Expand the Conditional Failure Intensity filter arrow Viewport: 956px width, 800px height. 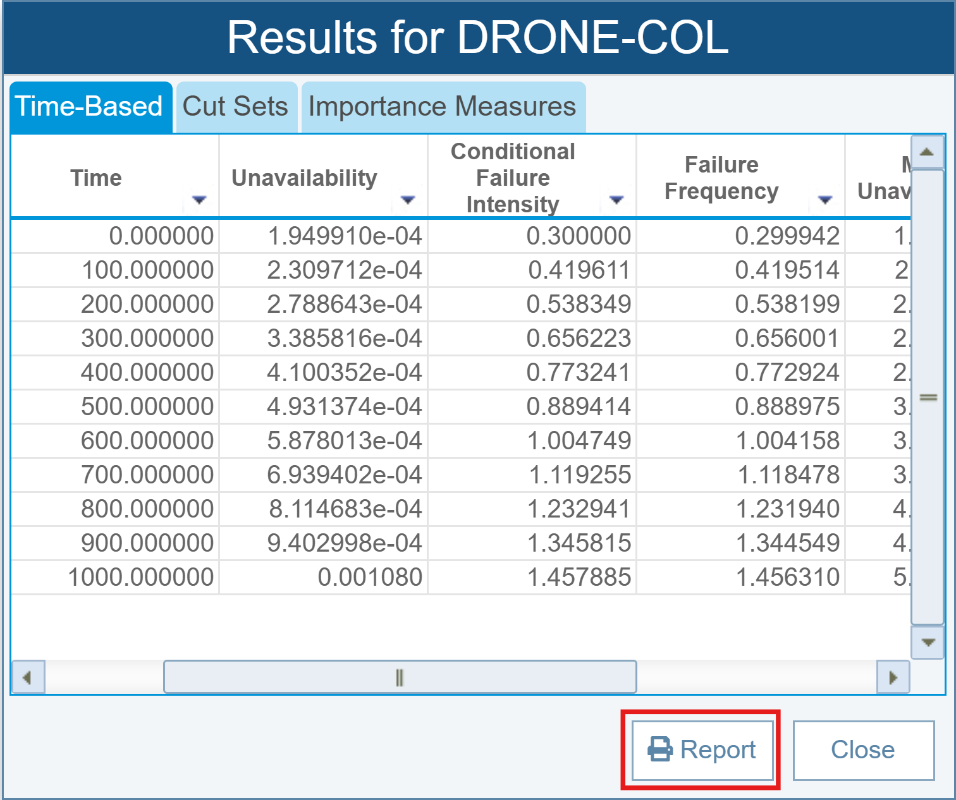click(x=616, y=200)
